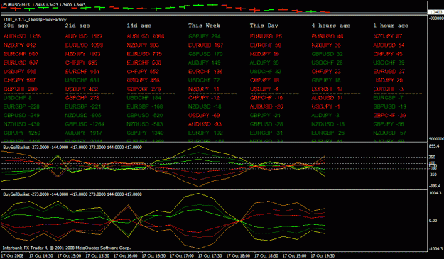Click CHFJPY -12 in This Week column
The width and height of the screenshot is (444, 259).
click(204, 98)
